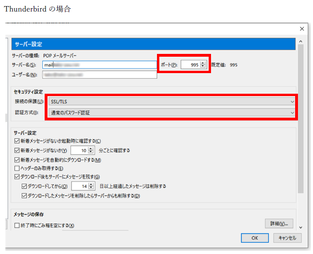Toggle delete from server when deleted locally
This screenshot has height=254, width=313.
coord(24,196)
